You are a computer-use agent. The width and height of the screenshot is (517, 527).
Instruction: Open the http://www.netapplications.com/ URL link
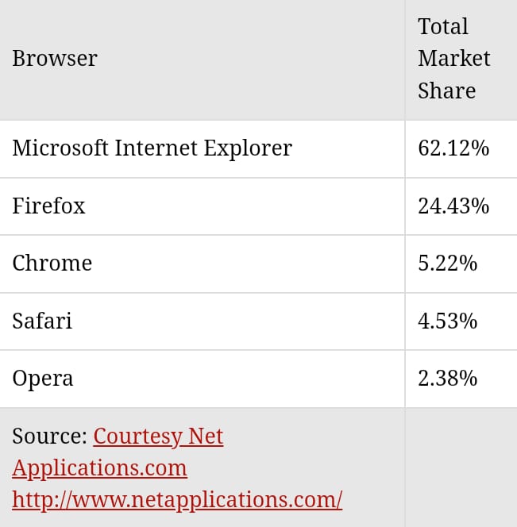pos(177,499)
